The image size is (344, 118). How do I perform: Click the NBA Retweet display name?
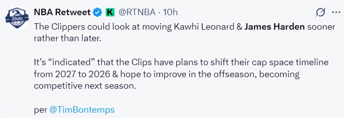point(62,12)
